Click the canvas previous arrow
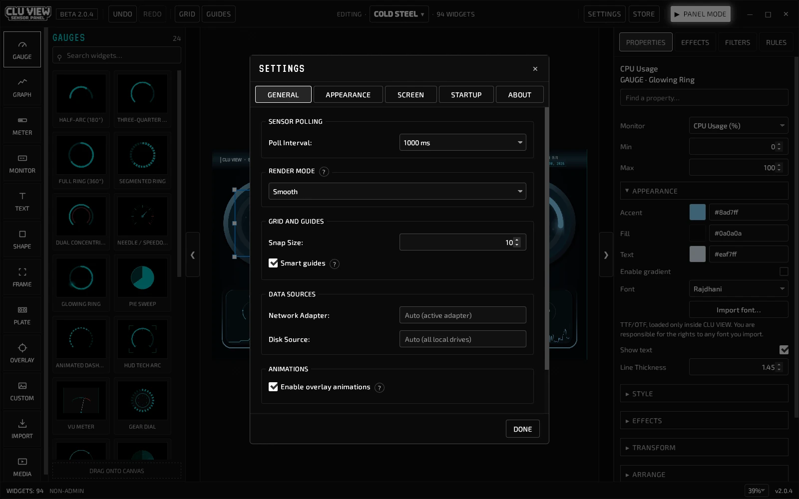 193,254
